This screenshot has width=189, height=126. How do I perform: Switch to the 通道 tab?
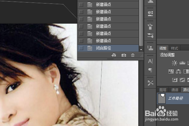click(x=175, y=90)
